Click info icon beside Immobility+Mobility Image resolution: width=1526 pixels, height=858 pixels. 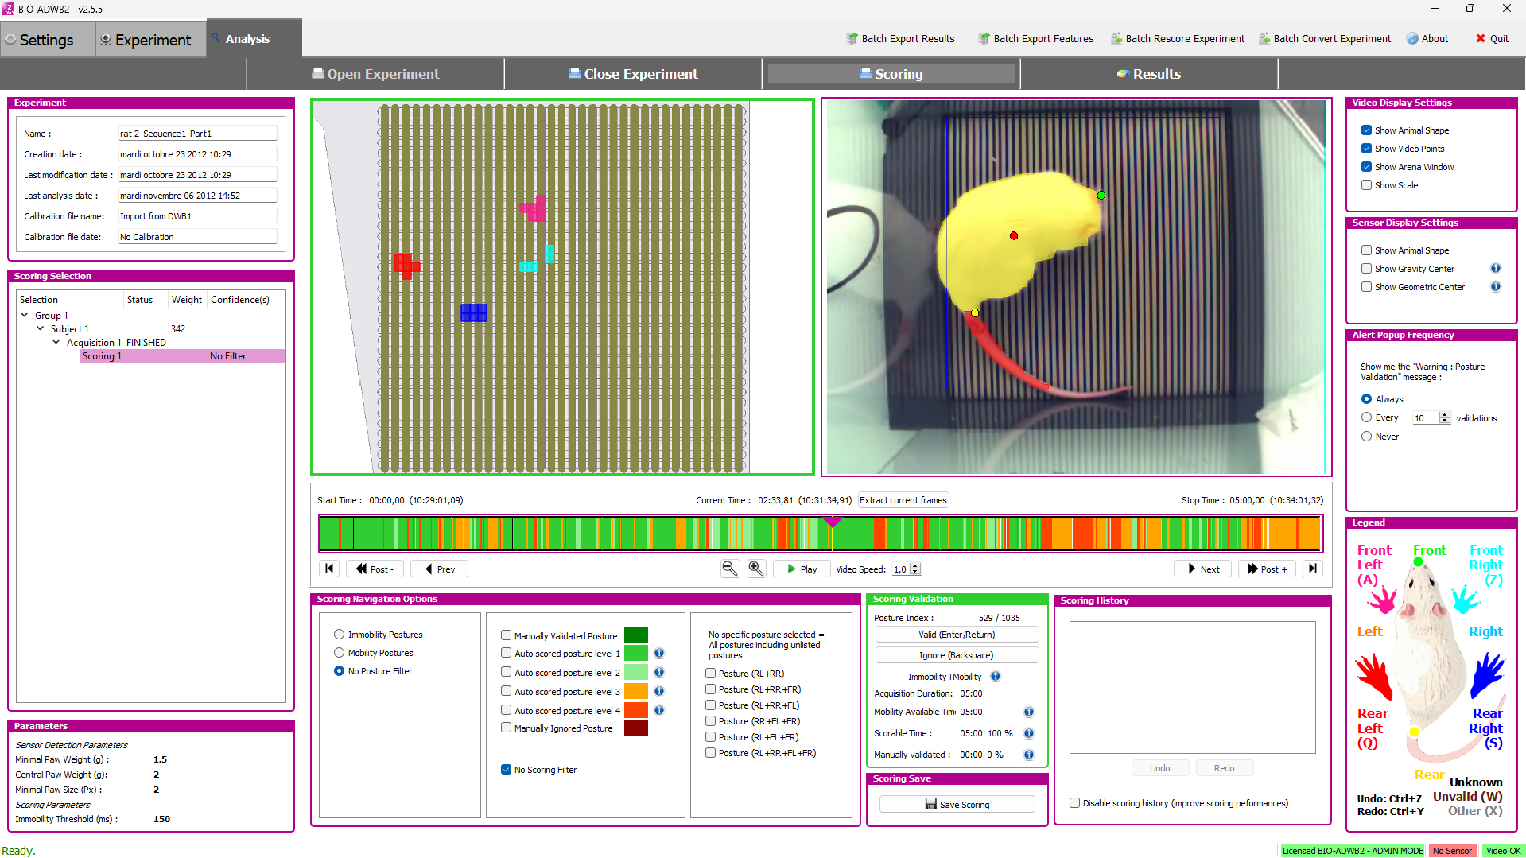pos(996,677)
